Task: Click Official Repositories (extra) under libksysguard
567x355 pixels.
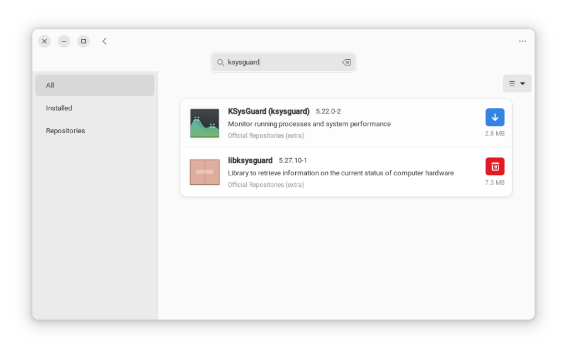Action: [266, 185]
